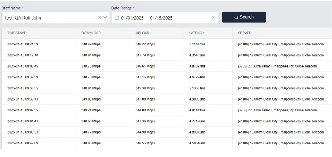Click latency value 4.77176ms
The width and height of the screenshot is (332, 157).
click(x=197, y=121)
